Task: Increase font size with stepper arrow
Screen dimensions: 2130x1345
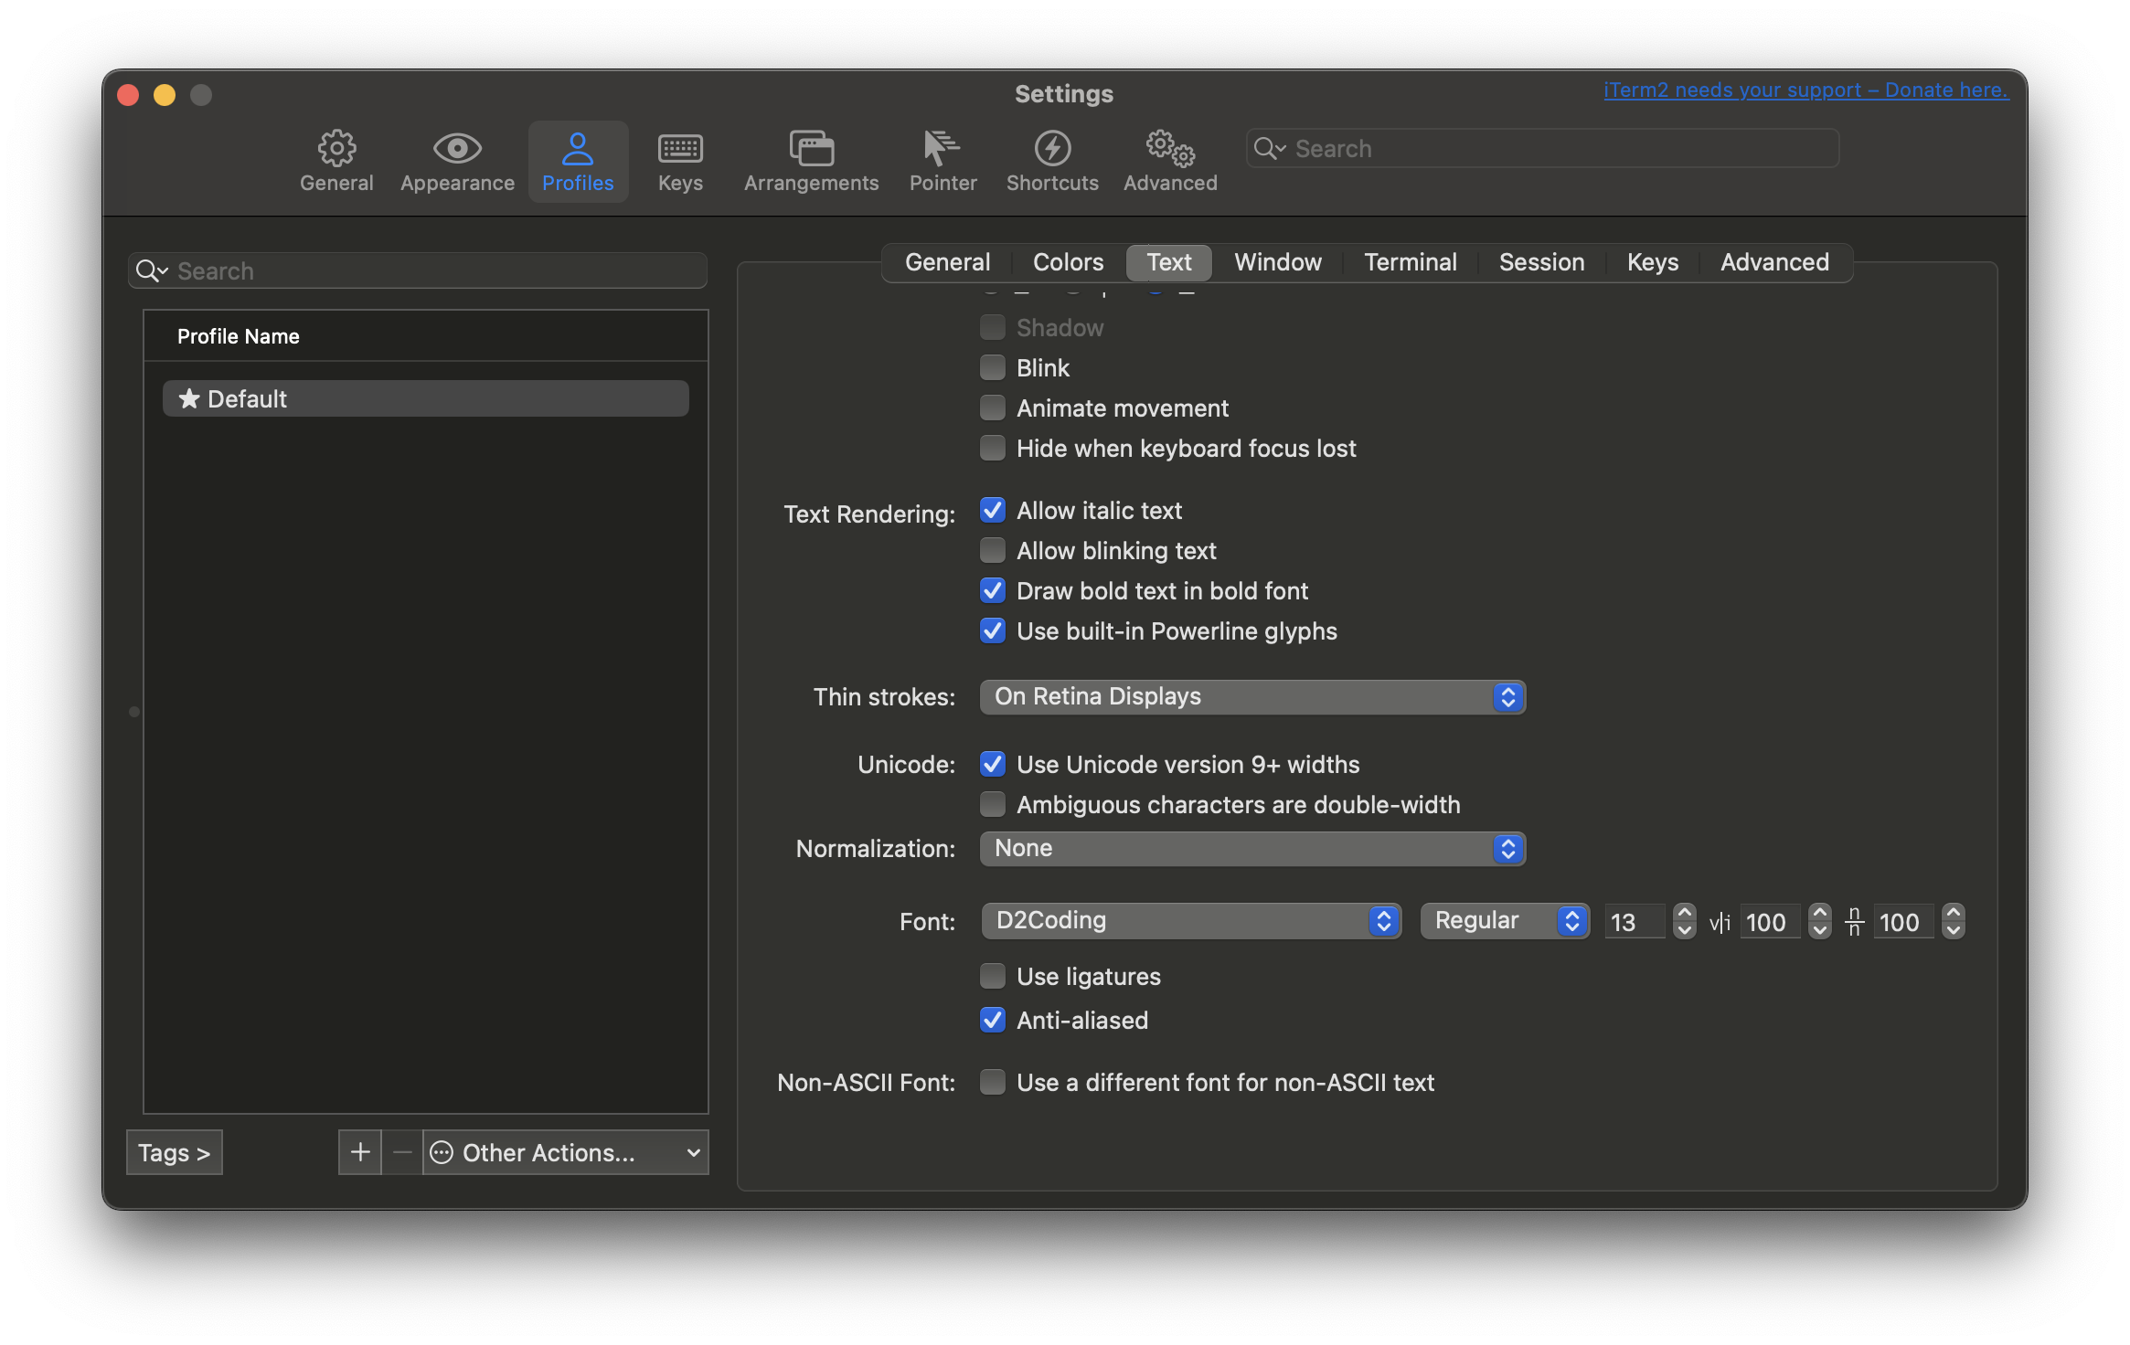Action: click(1684, 913)
